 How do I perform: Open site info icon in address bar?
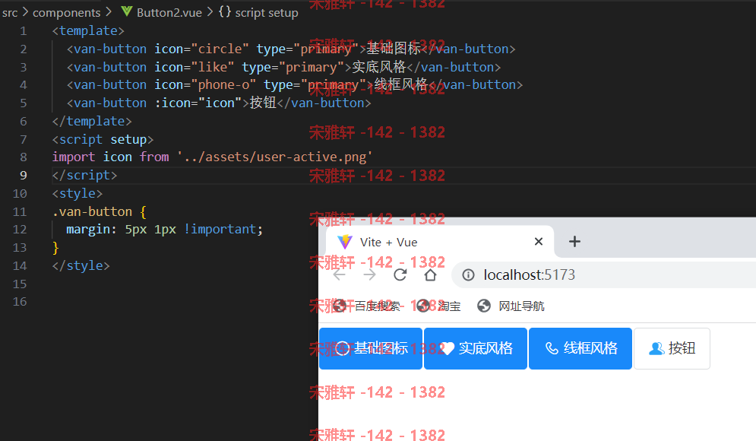[x=468, y=275]
